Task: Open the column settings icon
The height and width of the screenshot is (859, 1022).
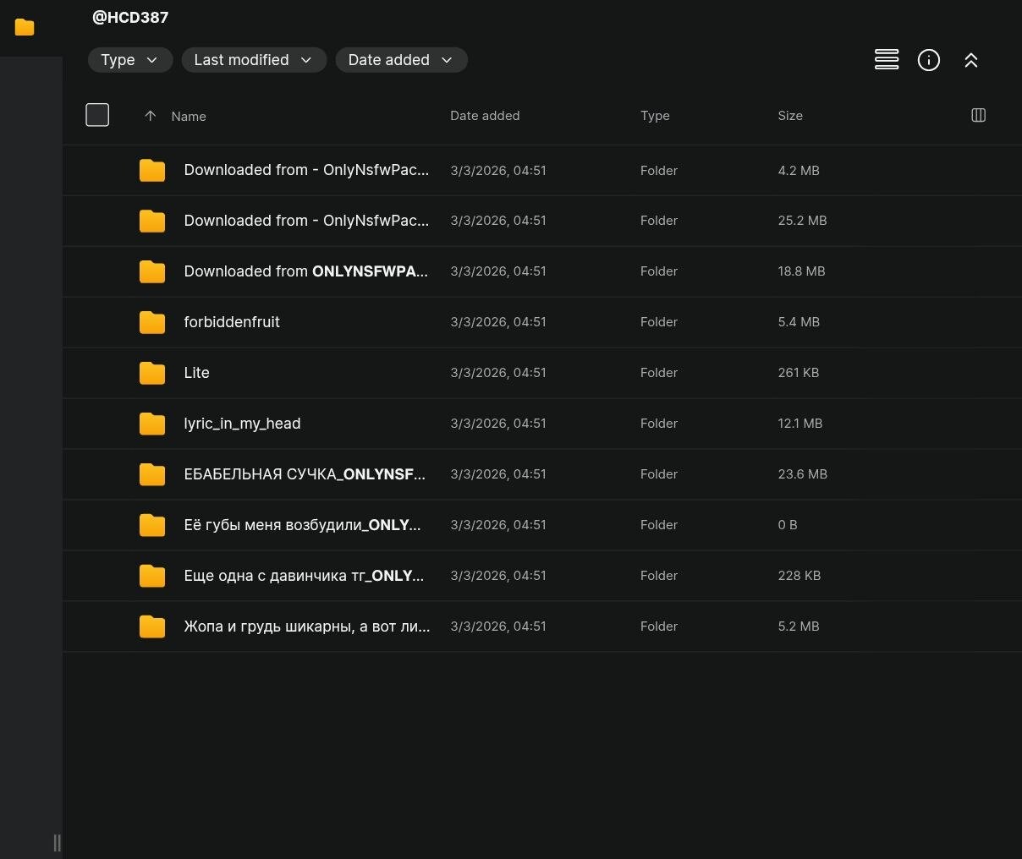Action: (978, 115)
